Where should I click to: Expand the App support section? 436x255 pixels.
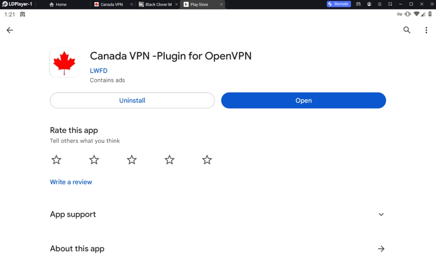[381, 214]
